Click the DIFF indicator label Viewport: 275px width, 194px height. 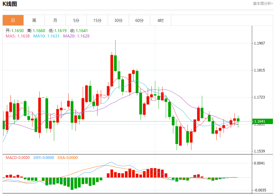(x=44, y=158)
